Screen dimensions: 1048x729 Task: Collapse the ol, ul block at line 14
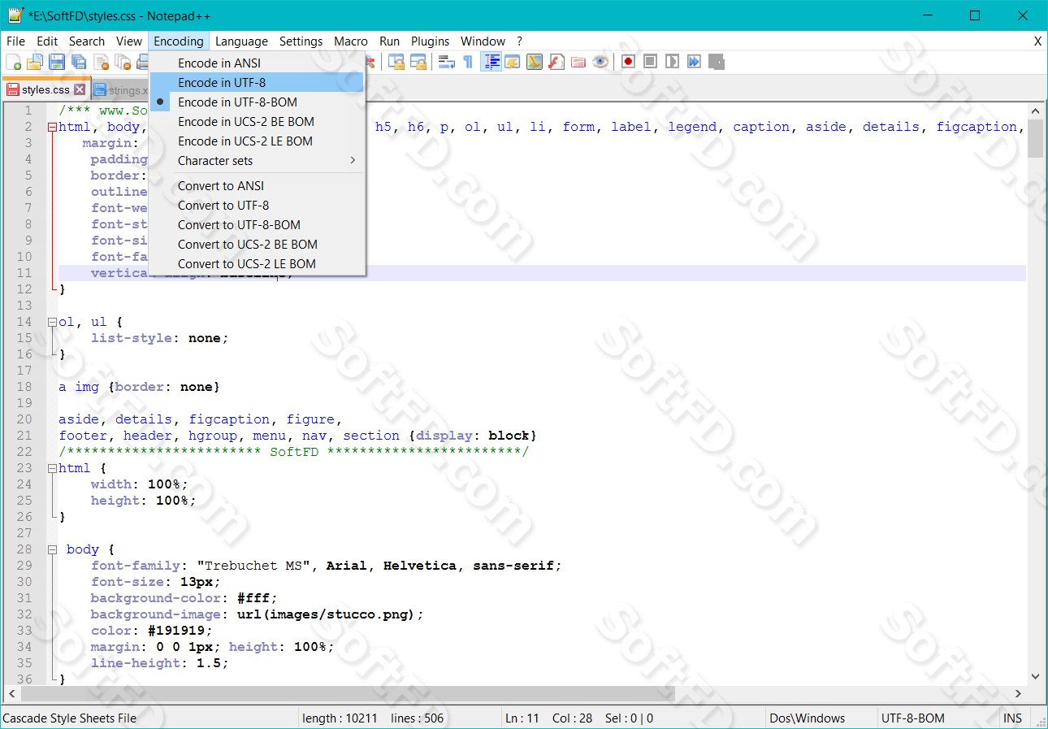52,322
